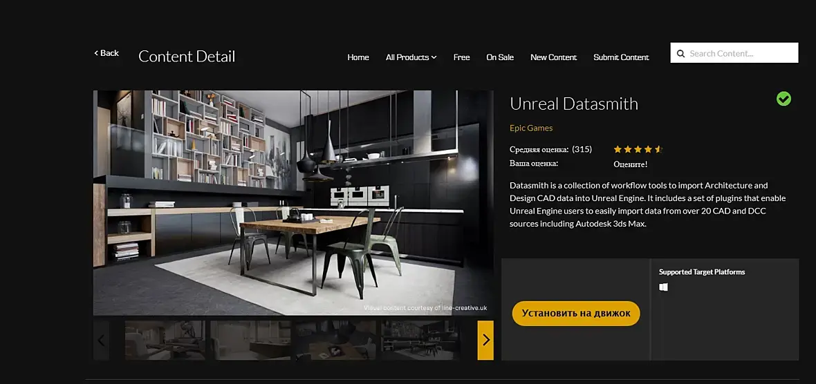
Task: Click the main kitchen preview image
Action: click(x=293, y=203)
